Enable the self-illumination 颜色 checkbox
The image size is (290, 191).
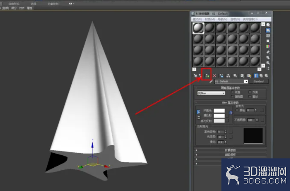tap(237, 110)
